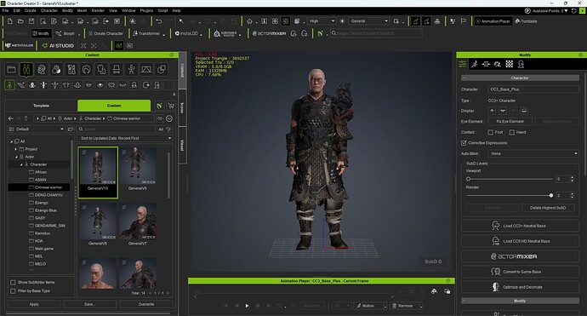Click the sun lighting icon
Screen dimensions: 587x316
coord(342,21)
